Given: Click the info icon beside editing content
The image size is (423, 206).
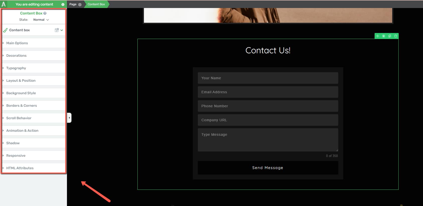Looking at the screenshot, I should [63, 4].
